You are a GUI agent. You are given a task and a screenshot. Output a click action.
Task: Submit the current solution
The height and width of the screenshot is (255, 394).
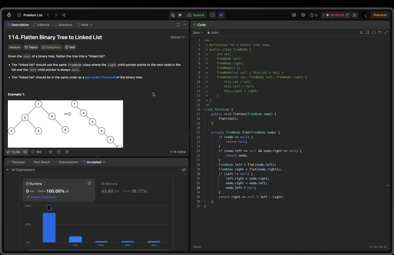(x=196, y=15)
